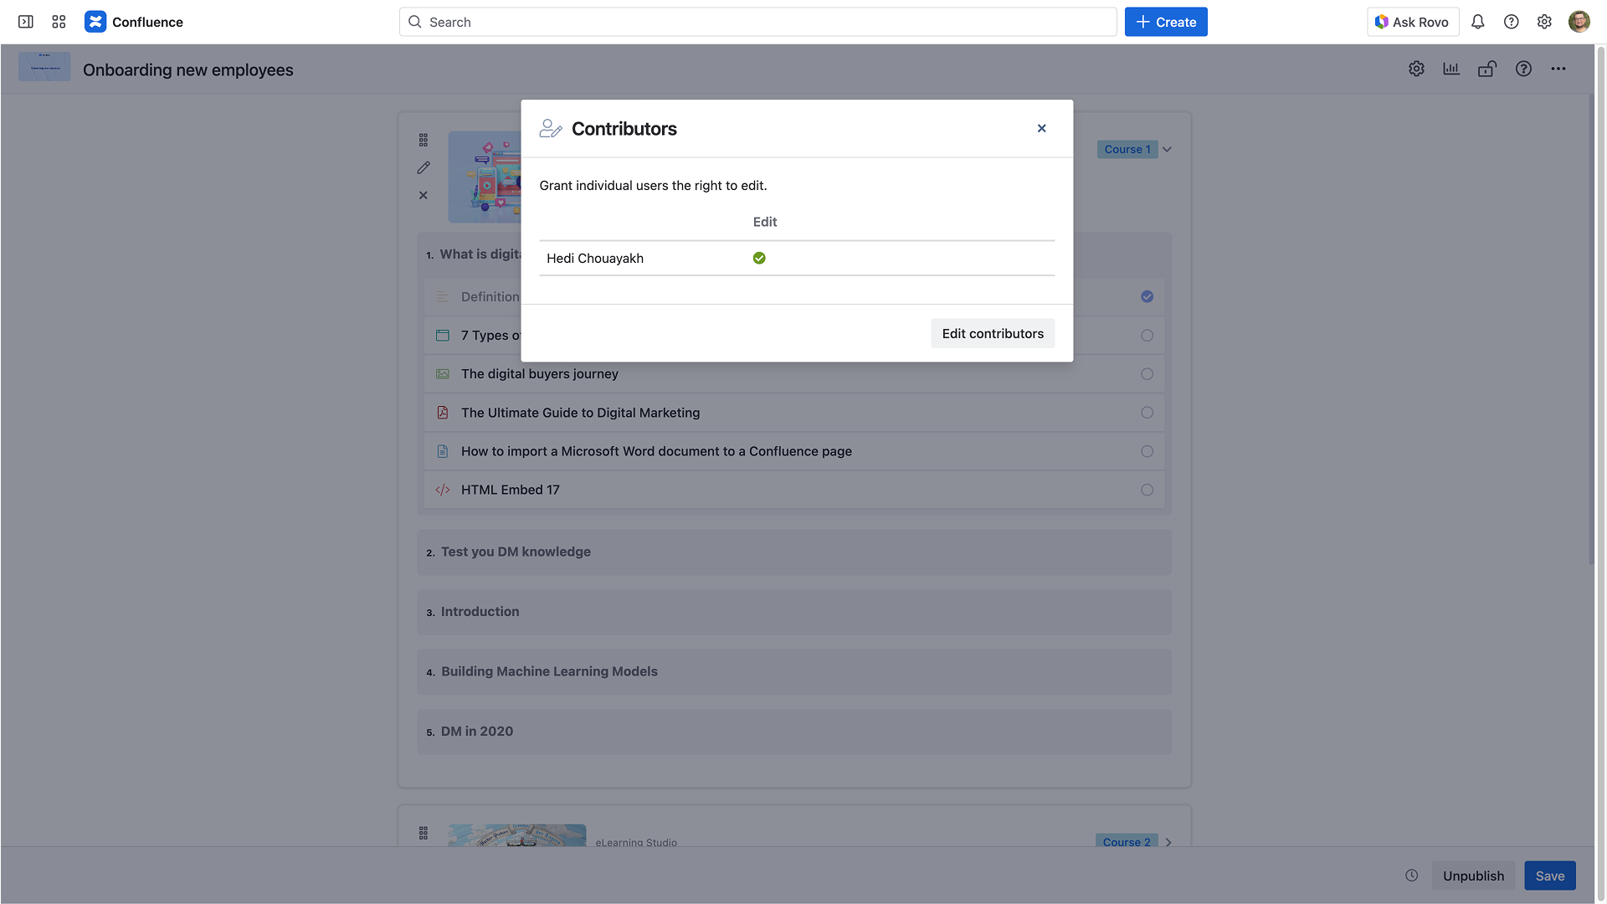Image resolution: width=1607 pixels, height=904 pixels.
Task: Expand the Introduction section
Action: click(480, 612)
